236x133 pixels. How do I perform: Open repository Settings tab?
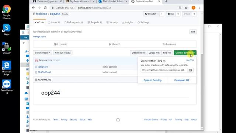click(x=143, y=22)
